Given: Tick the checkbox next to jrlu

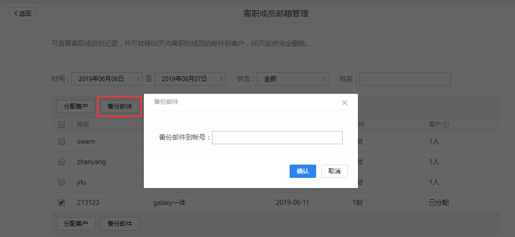Looking at the screenshot, I should pyautogui.click(x=62, y=182).
